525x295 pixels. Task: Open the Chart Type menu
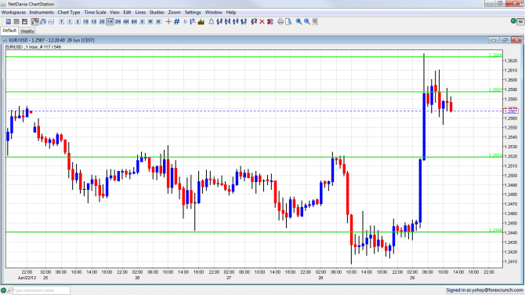click(x=69, y=13)
